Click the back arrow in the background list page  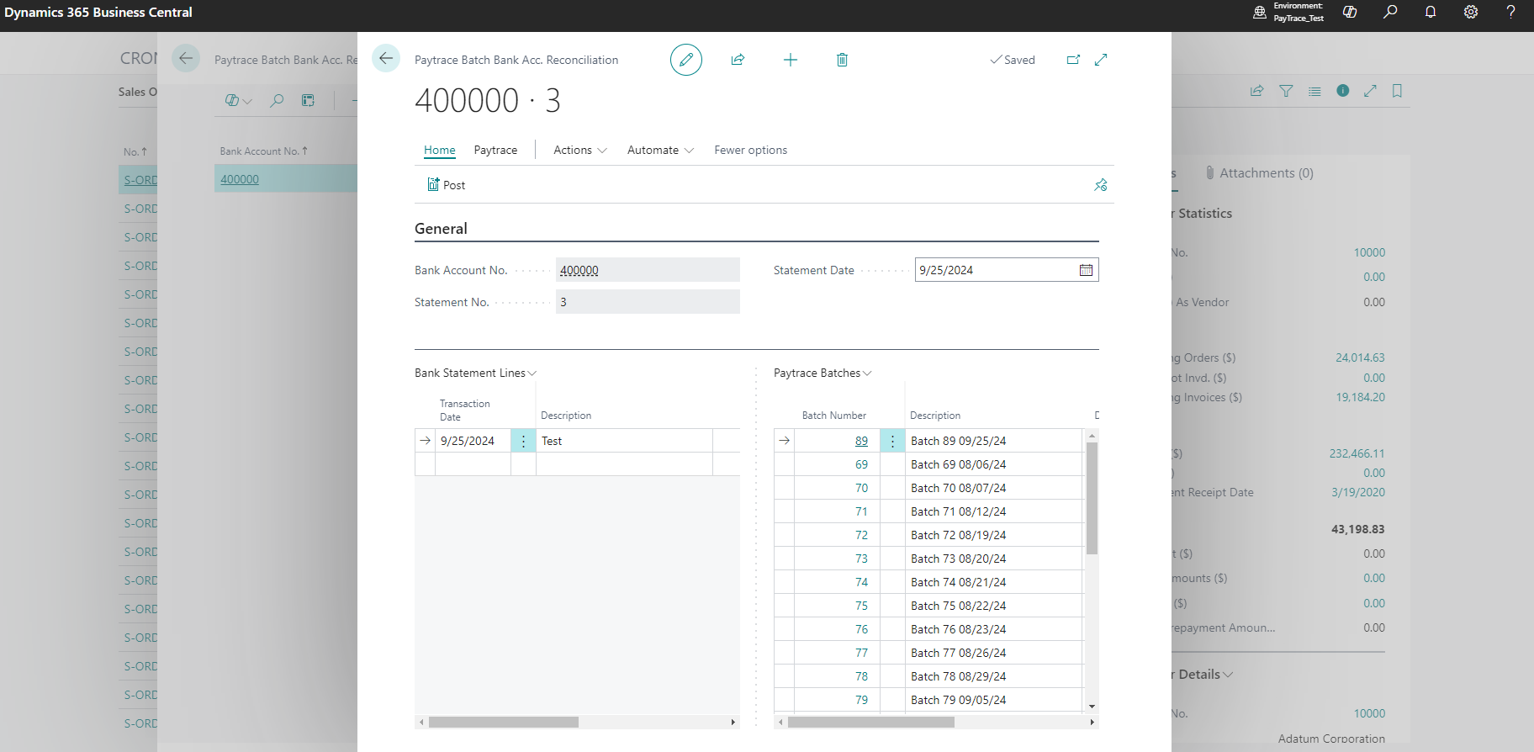[186, 58]
